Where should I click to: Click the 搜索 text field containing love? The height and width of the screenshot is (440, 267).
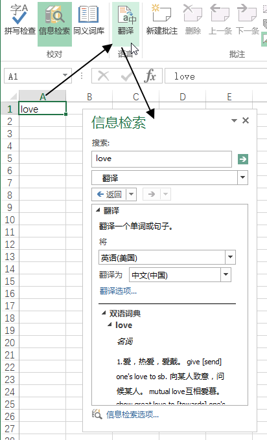pos(161,159)
